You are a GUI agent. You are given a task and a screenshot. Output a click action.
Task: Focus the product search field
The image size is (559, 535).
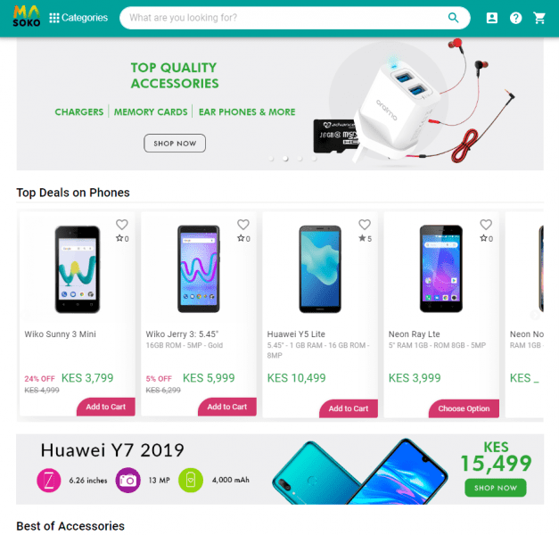285,18
